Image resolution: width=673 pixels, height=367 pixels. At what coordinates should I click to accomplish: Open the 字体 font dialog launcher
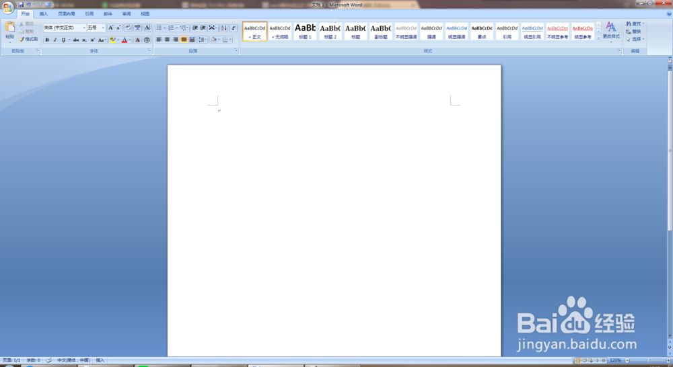point(149,50)
